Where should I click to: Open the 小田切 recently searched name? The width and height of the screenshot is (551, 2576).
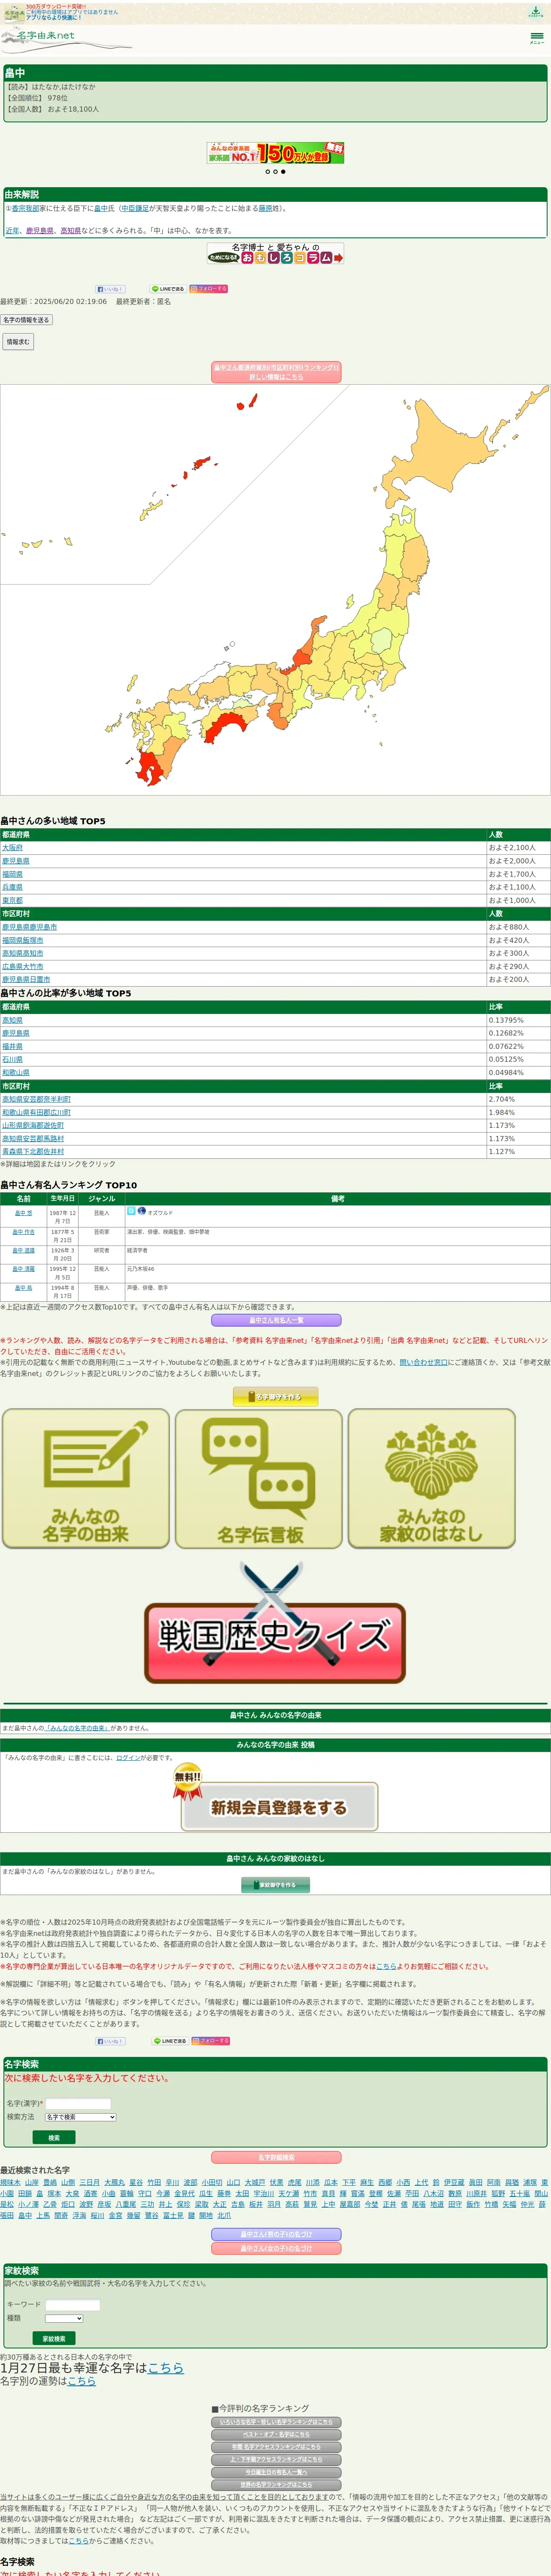point(212,2183)
